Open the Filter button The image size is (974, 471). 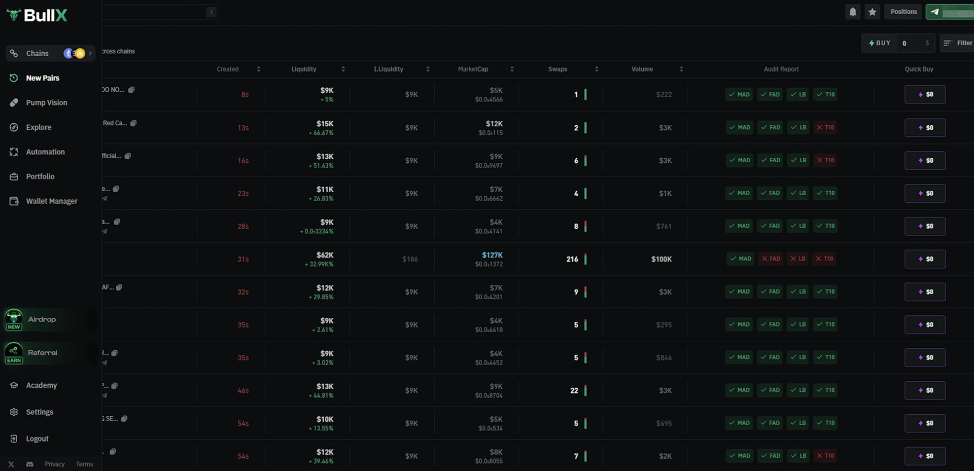[x=958, y=43]
